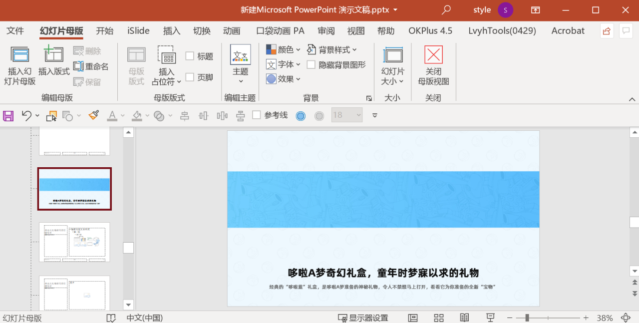The image size is (639, 323).
Task: Click Insert Slide Master (插入幻灯片母版) icon
Action: coord(20,54)
